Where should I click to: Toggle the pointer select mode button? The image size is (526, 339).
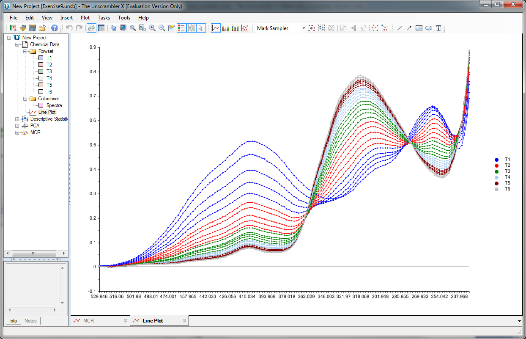[201, 28]
